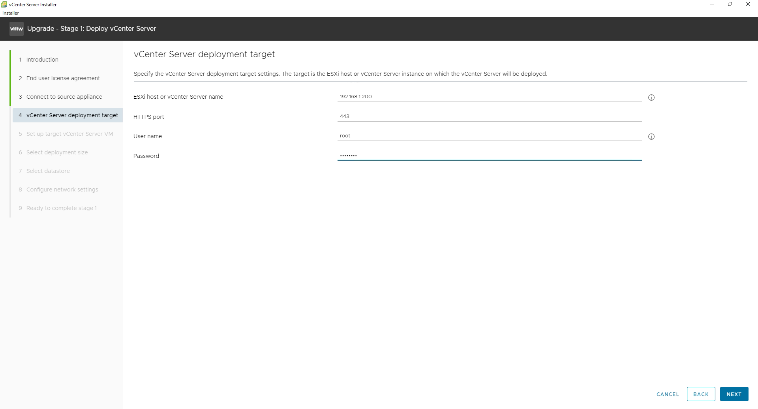Click the HTTPS port input field
The width and height of the screenshot is (758, 409).
[x=490, y=116]
